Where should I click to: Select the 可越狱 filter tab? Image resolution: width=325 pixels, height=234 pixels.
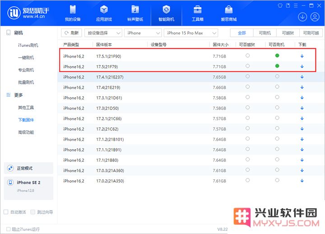click(x=288, y=33)
